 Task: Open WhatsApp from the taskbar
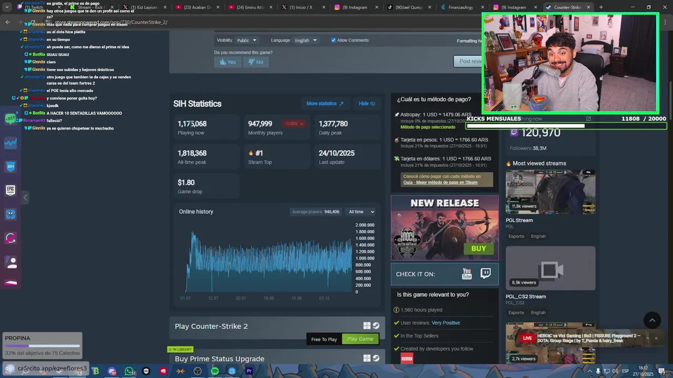[129, 371]
